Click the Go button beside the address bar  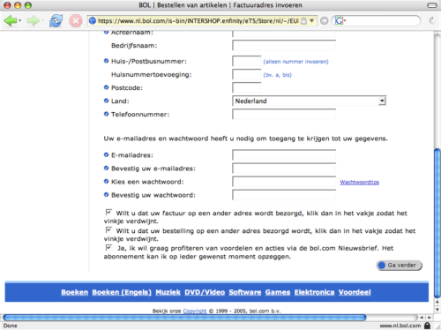(325, 21)
